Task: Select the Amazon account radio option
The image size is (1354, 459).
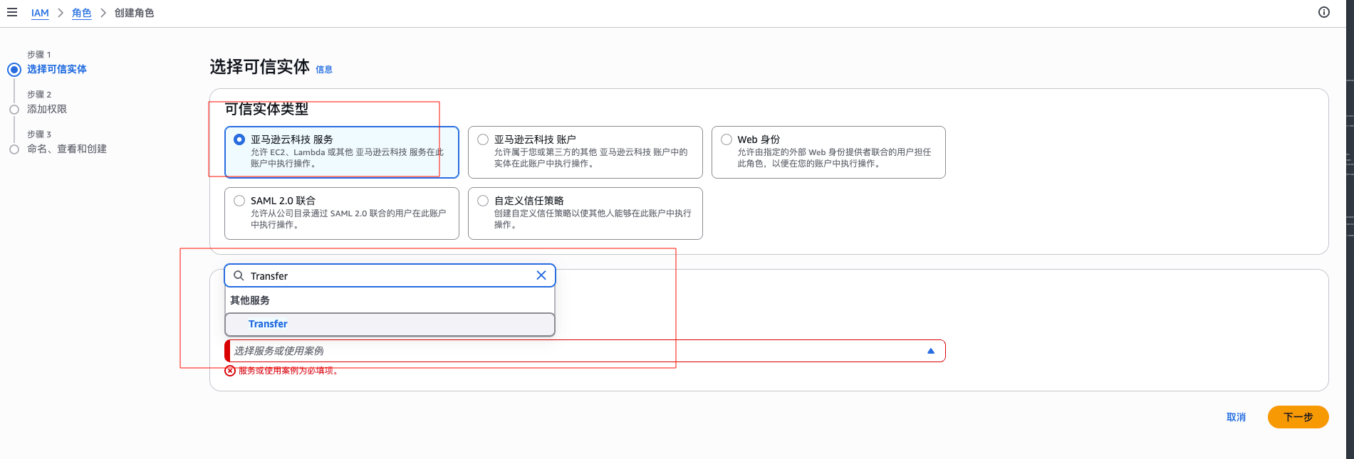Action: tap(483, 139)
